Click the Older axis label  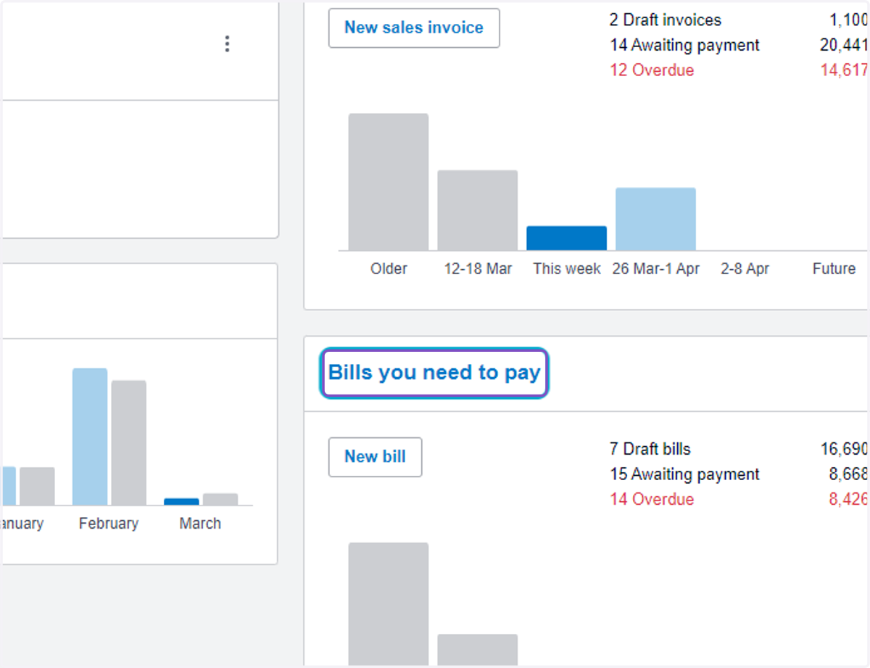(x=389, y=268)
